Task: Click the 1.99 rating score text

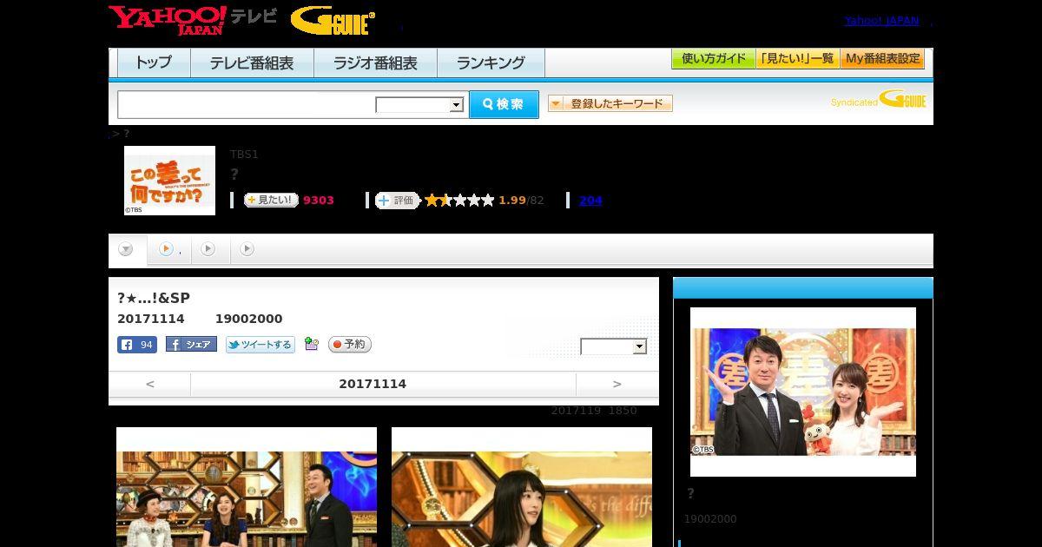Action: [x=512, y=200]
